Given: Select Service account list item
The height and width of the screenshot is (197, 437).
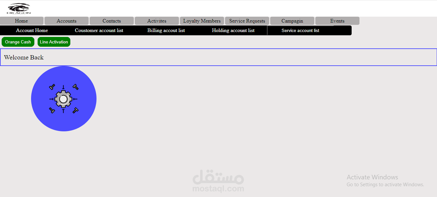Looking at the screenshot, I should point(300,30).
